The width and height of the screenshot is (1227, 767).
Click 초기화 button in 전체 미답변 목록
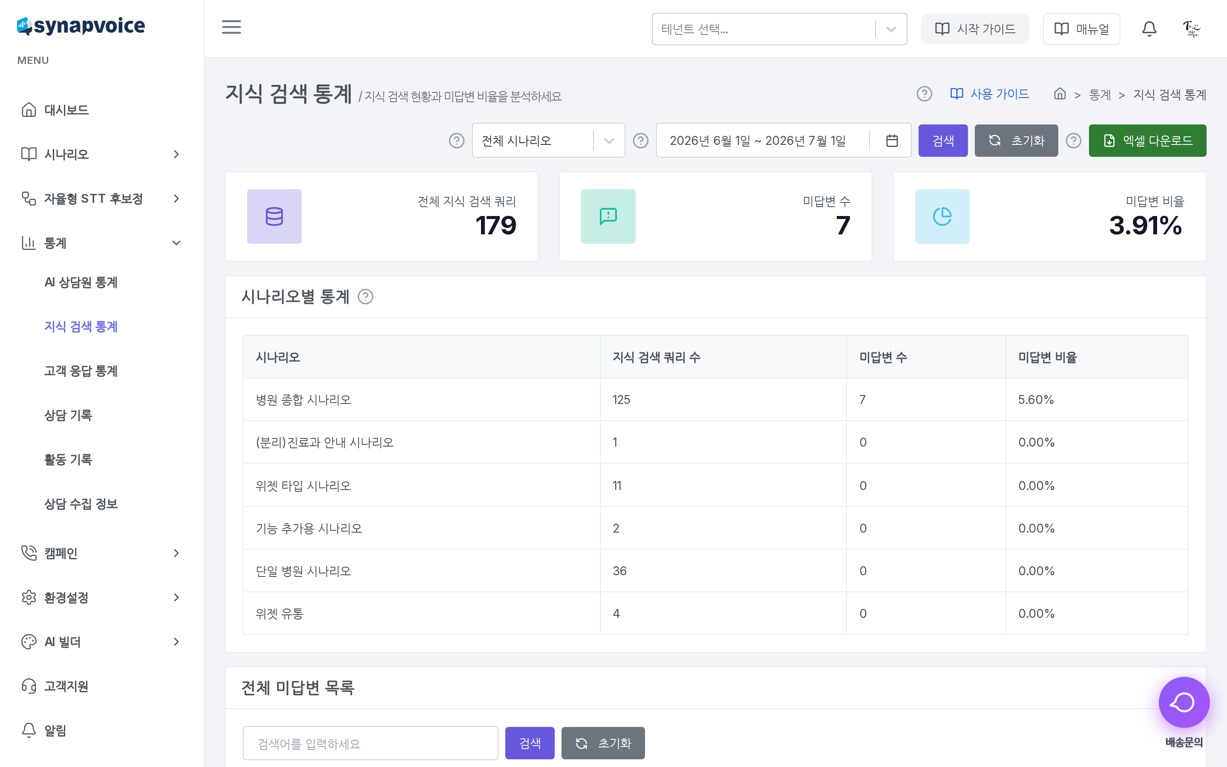(x=603, y=743)
